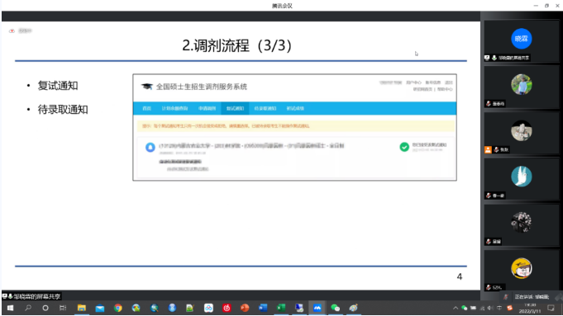Open File Explorer from the taskbar
This screenshot has width=563, height=316.
point(82,308)
